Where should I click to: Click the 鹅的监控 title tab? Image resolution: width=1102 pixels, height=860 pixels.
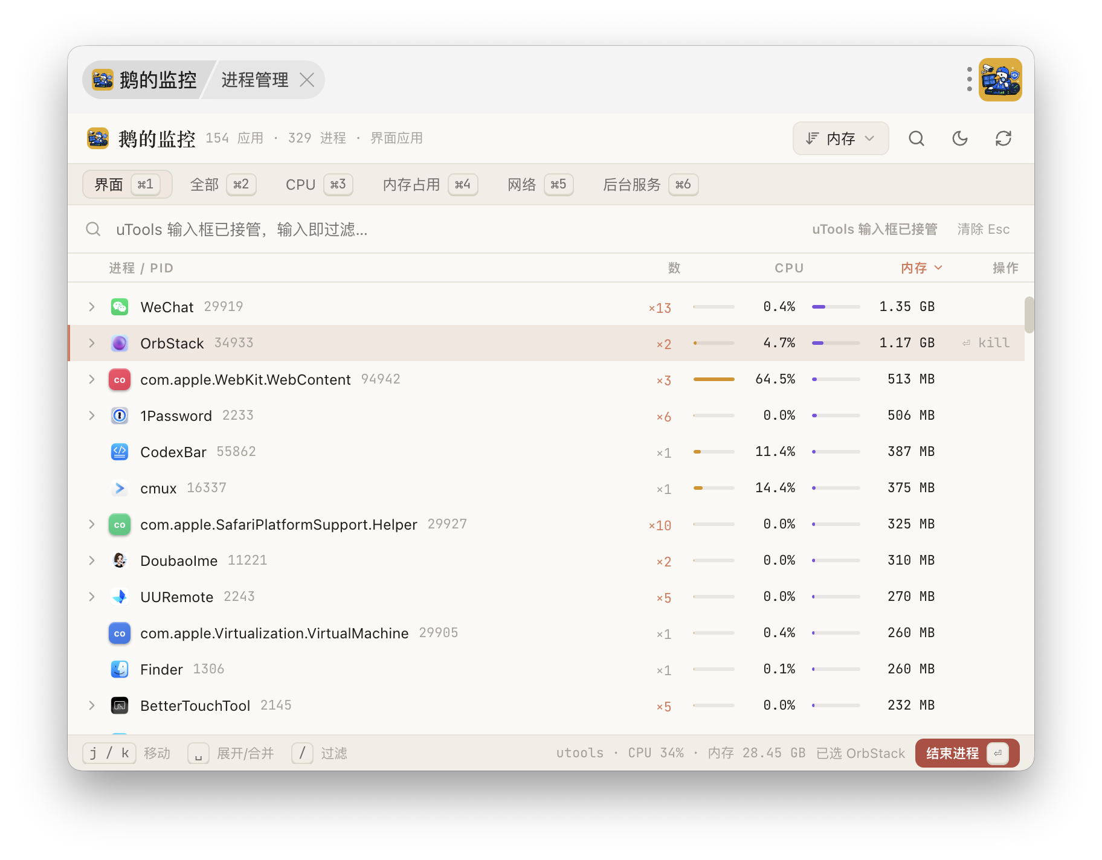[158, 80]
